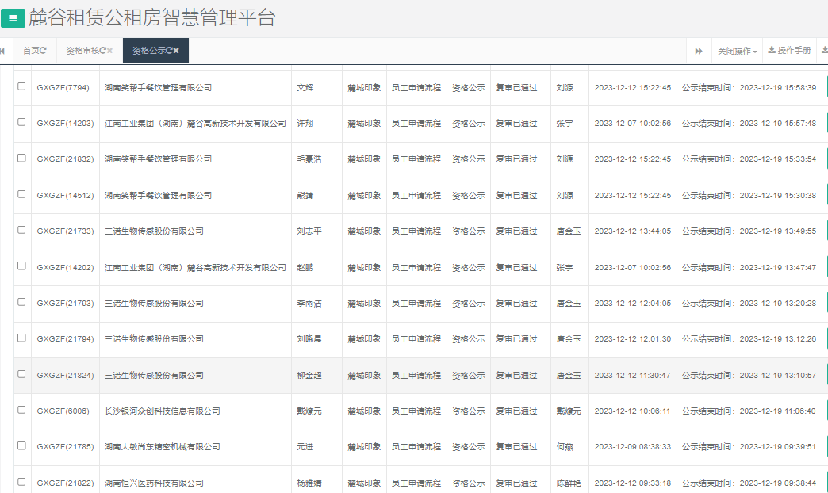
Task: Check the checkbox for row GXGZF(7794)
Action: (20, 87)
